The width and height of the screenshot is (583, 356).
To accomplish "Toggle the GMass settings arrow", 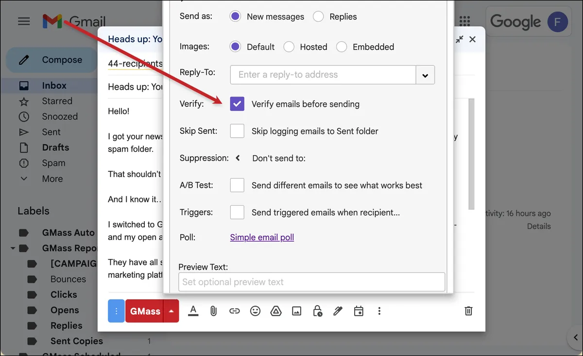I will pos(171,311).
